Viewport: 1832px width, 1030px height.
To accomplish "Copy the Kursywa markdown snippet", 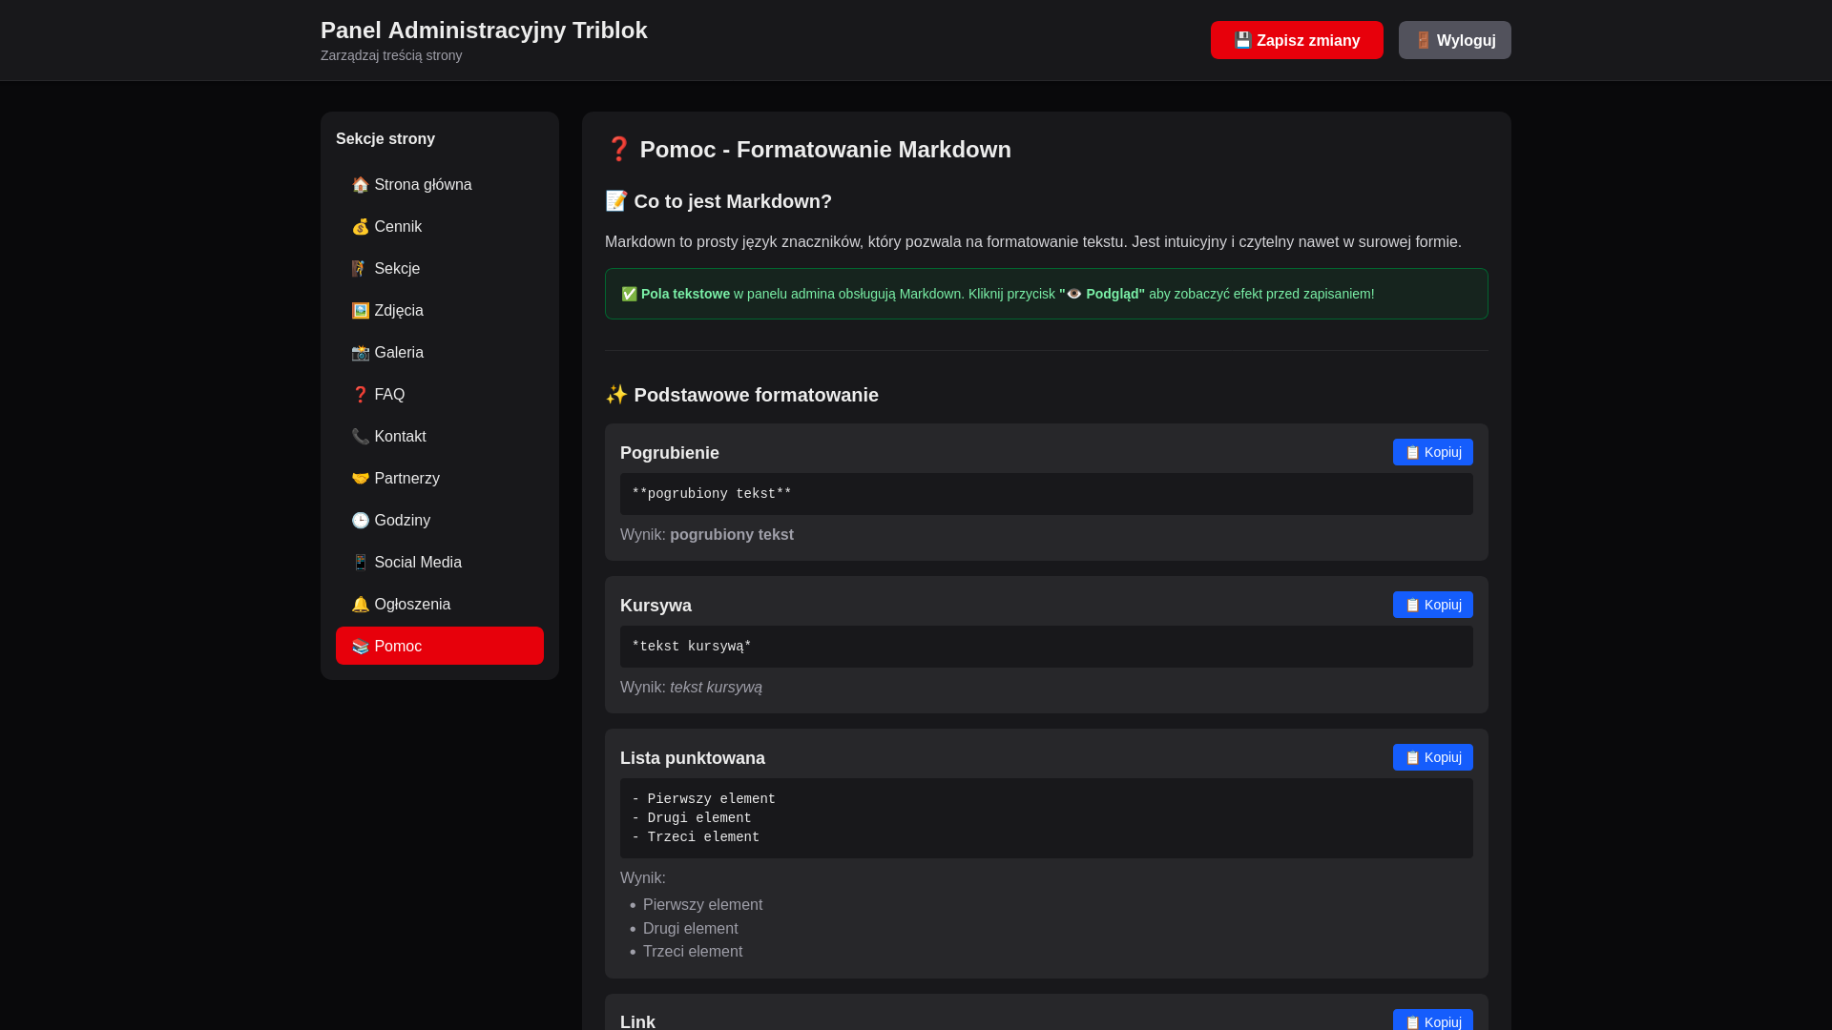I will click(x=1432, y=605).
